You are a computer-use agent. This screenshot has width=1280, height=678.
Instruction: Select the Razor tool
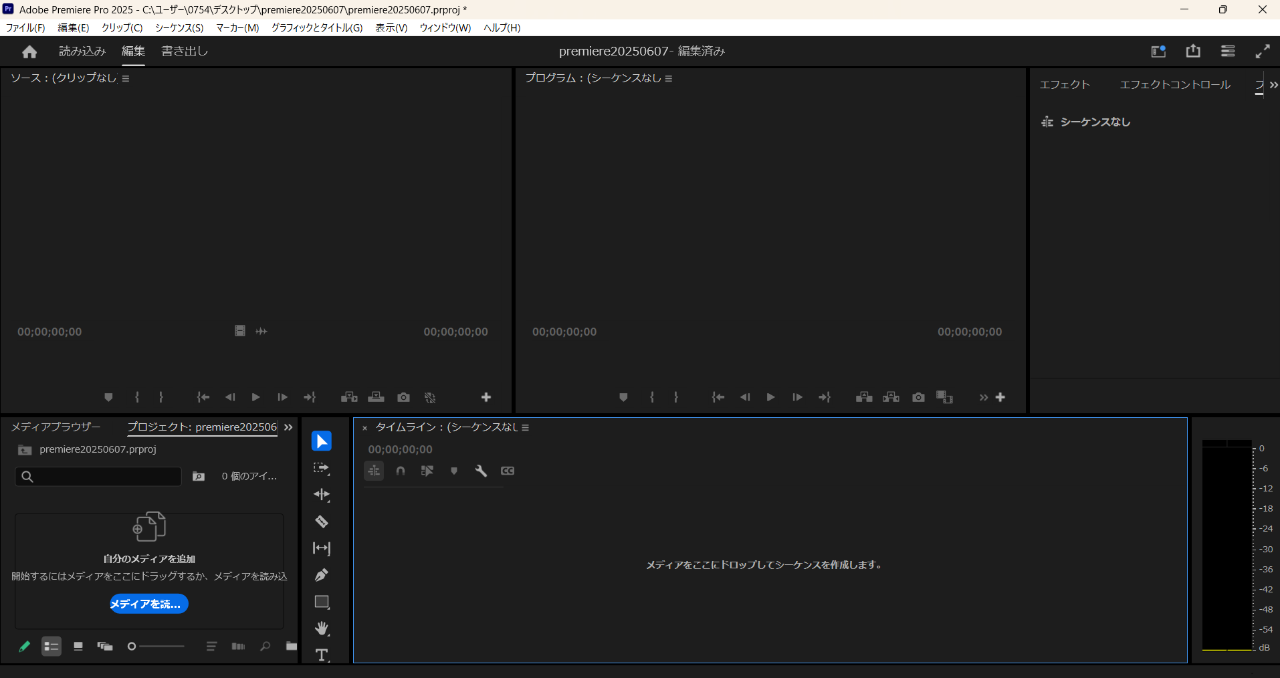(322, 522)
